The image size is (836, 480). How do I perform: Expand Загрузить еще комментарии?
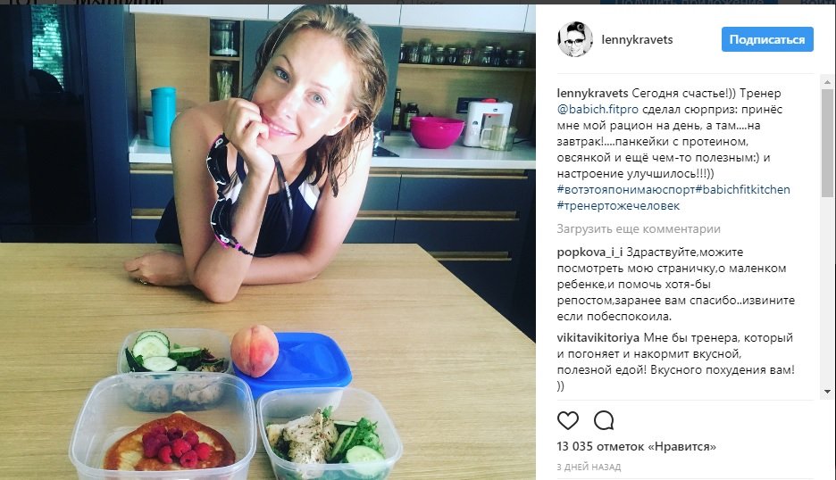(x=639, y=229)
